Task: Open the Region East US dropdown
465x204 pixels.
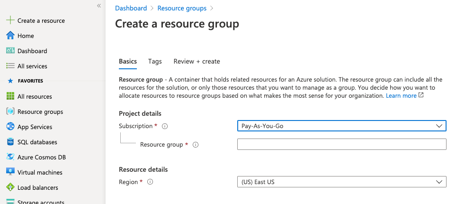Action: (x=341, y=182)
